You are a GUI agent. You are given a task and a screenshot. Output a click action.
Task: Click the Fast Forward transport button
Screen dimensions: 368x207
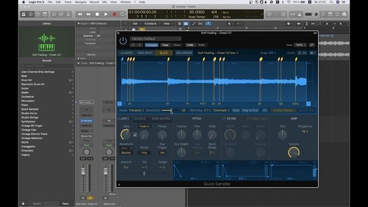point(89,14)
